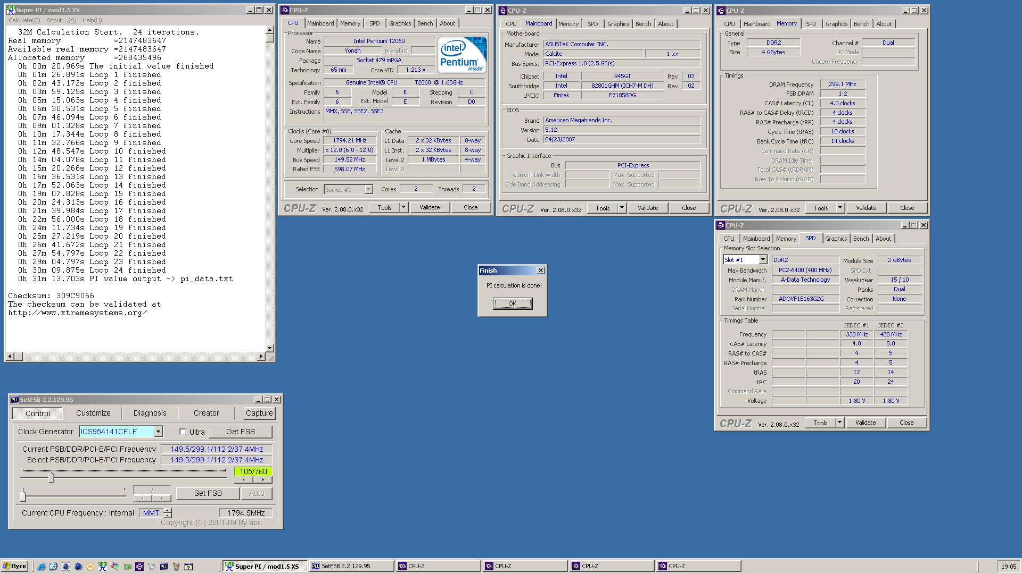Click the dark blue sphere quick launch icon
The height and width of the screenshot is (574, 1022).
[78, 567]
